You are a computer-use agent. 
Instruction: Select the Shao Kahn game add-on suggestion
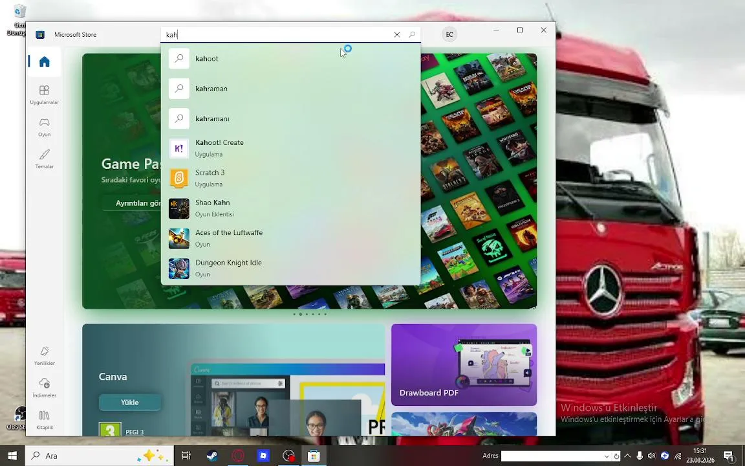pyautogui.click(x=290, y=208)
